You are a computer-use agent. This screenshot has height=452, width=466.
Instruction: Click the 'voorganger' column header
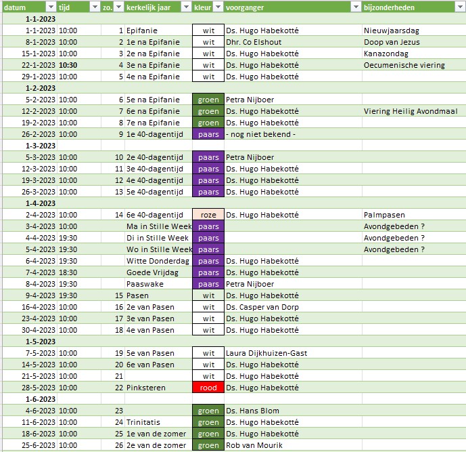click(293, 7)
